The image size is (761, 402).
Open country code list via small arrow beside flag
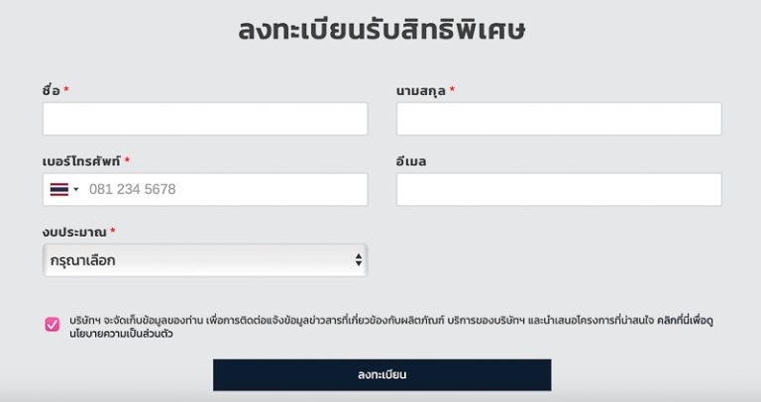75,189
